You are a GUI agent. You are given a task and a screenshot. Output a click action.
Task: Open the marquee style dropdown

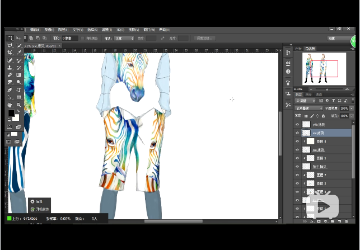pyautogui.click(x=123, y=38)
